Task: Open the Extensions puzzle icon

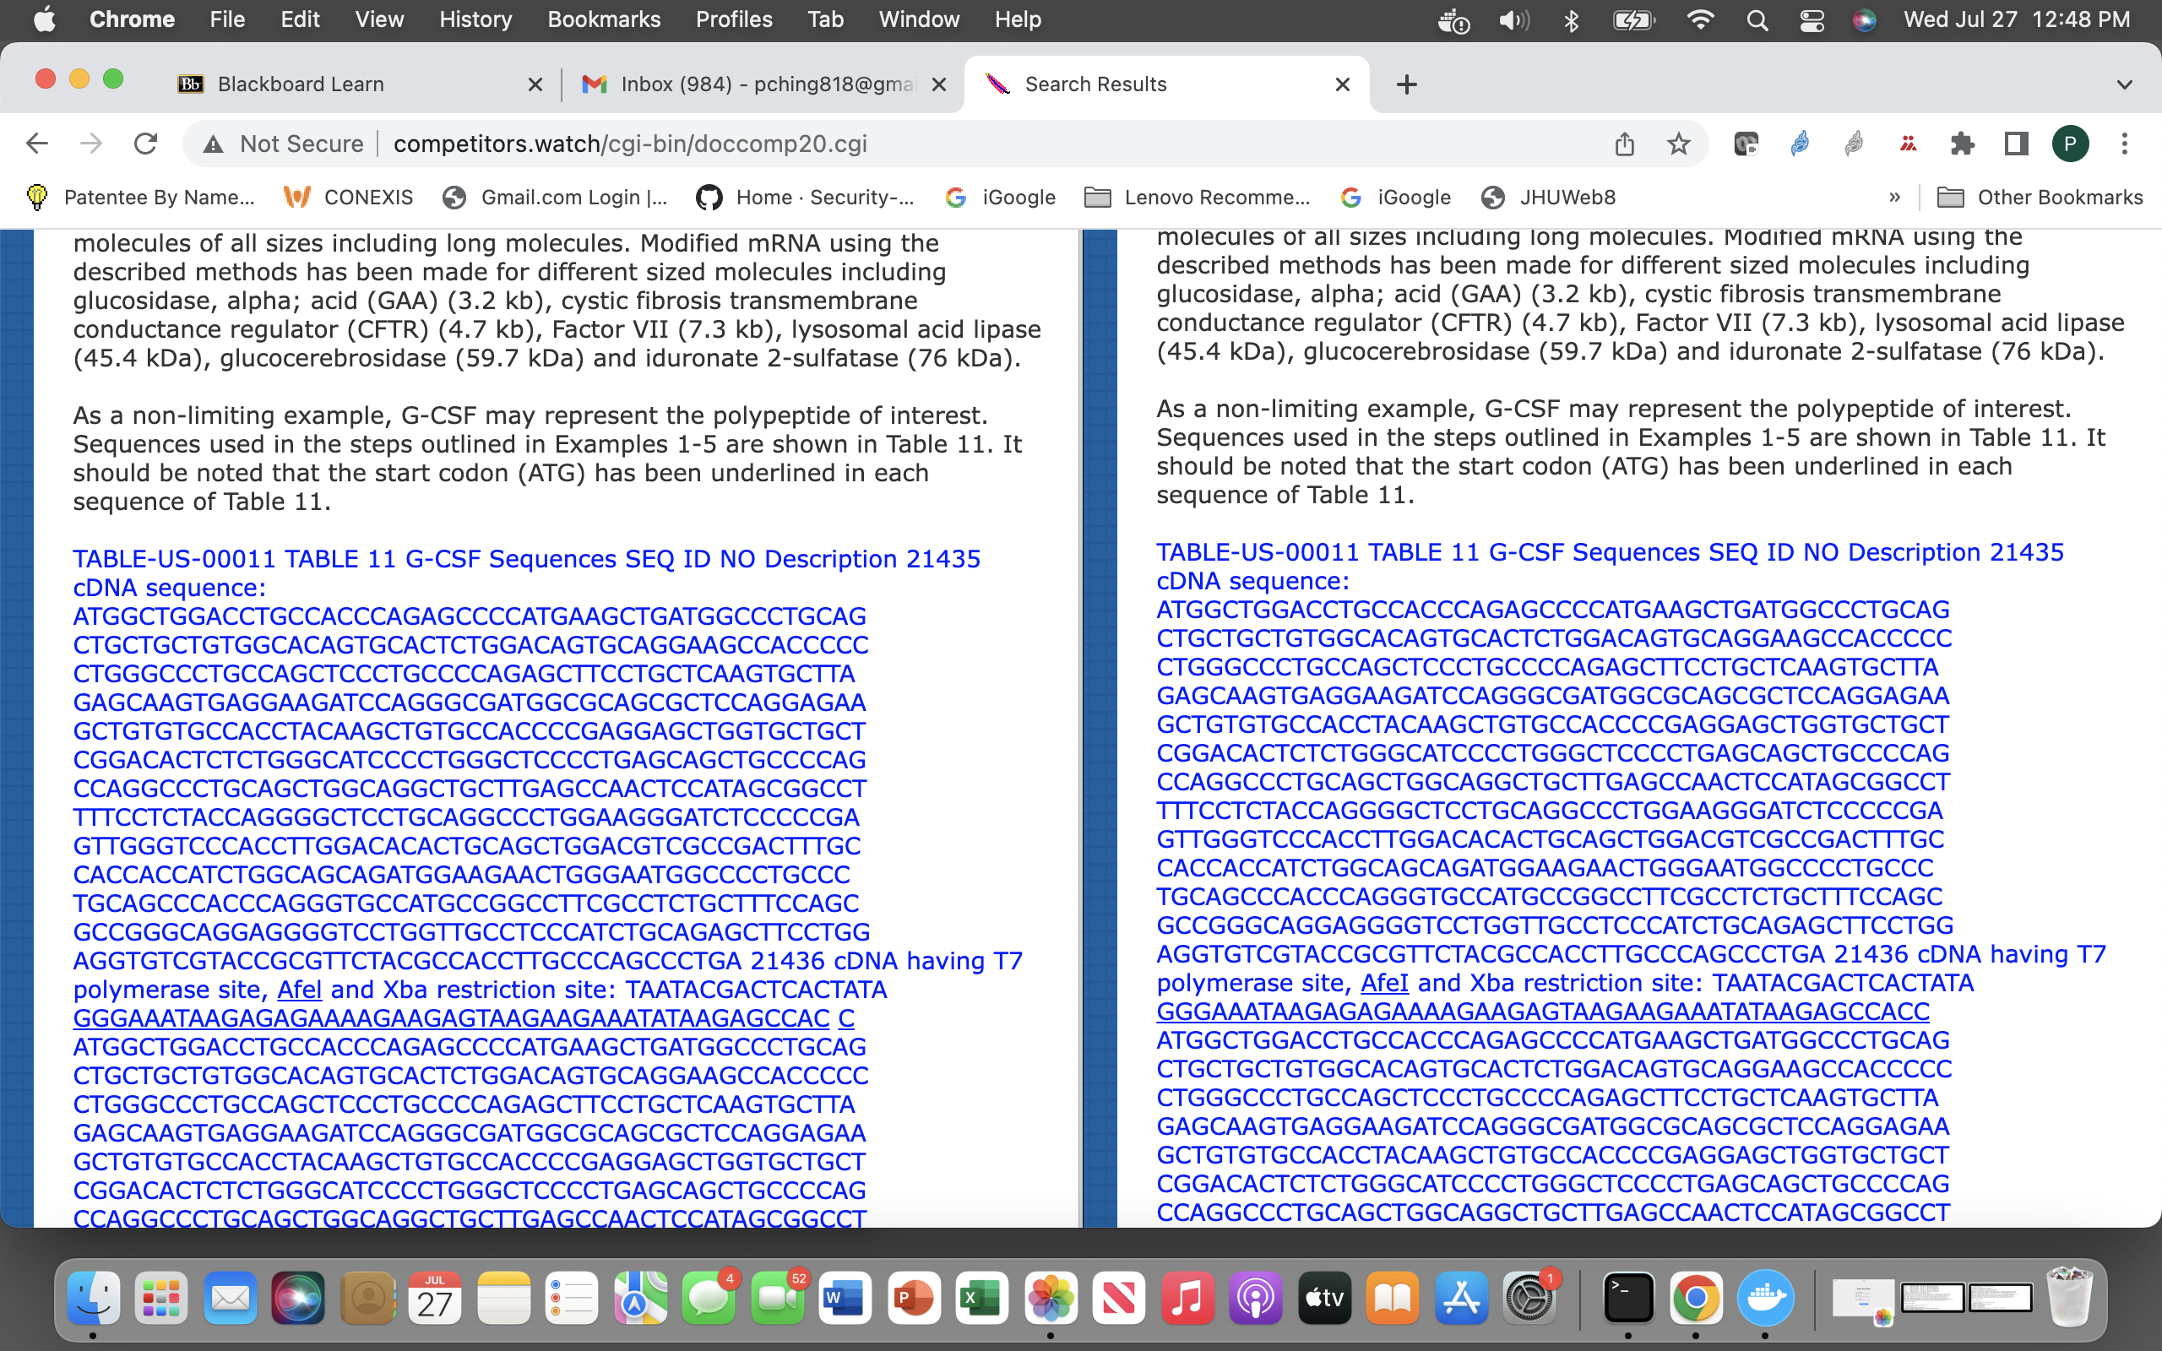Action: (x=1962, y=144)
